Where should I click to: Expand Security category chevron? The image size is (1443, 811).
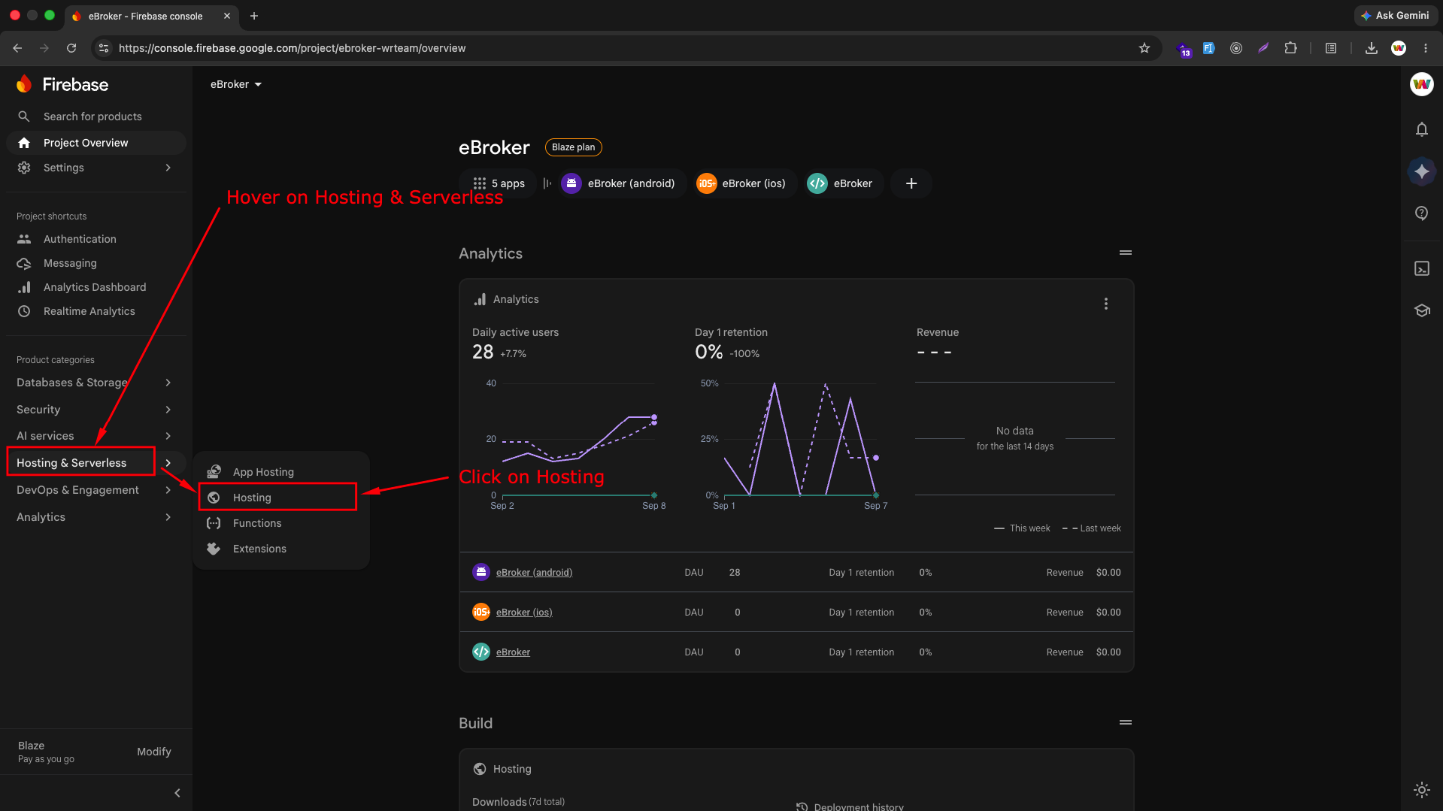coord(168,410)
